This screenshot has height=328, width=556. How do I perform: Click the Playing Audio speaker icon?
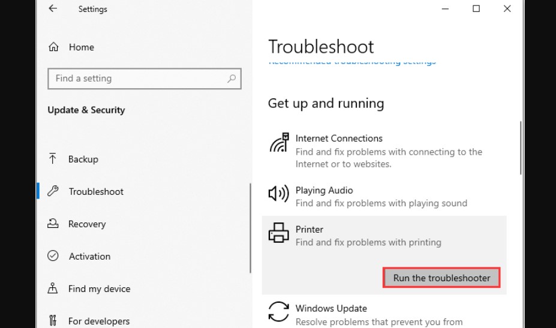tap(279, 194)
